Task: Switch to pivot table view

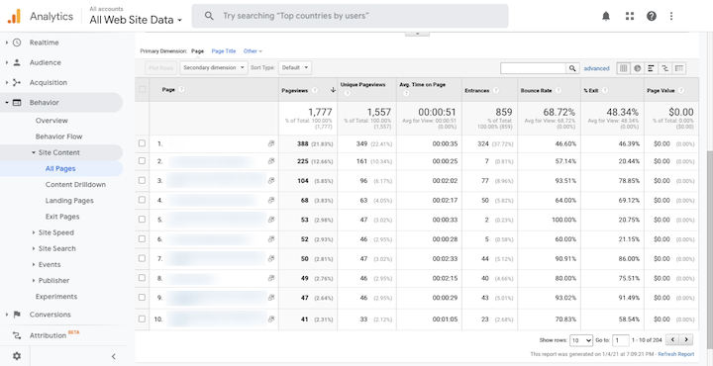Action: (x=679, y=68)
